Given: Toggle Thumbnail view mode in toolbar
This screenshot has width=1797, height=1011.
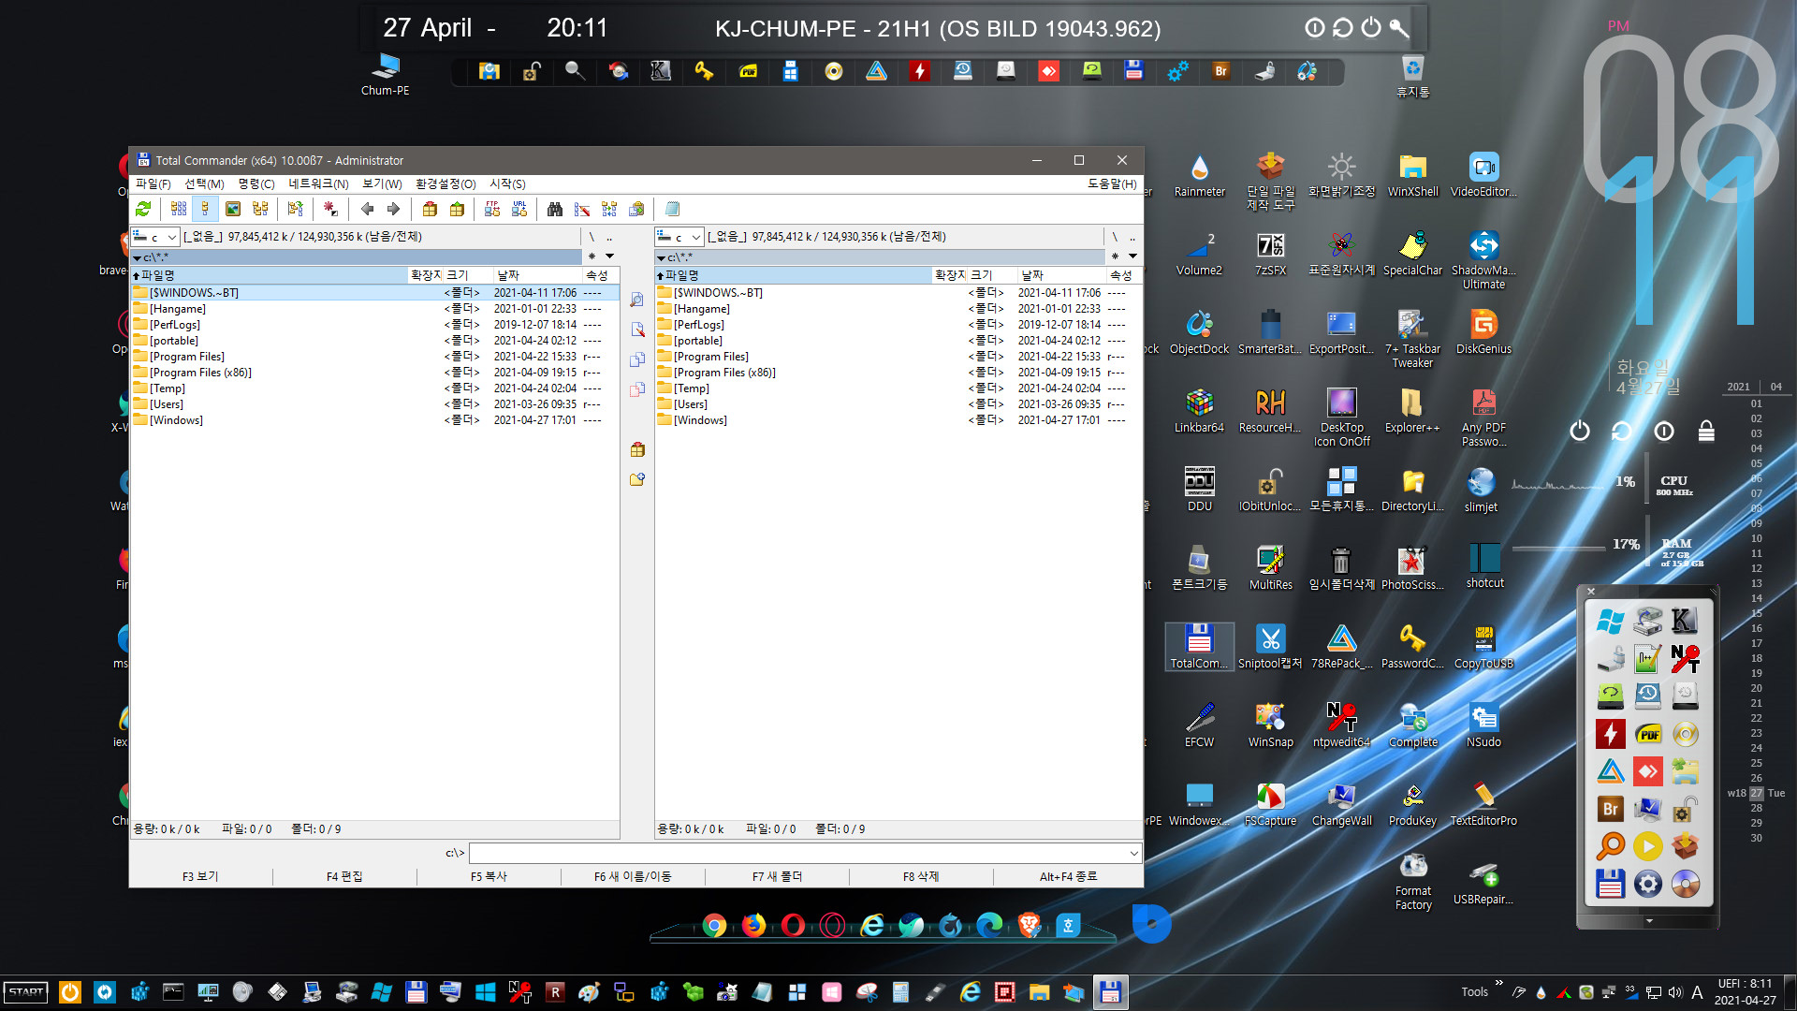Looking at the screenshot, I should tap(233, 209).
